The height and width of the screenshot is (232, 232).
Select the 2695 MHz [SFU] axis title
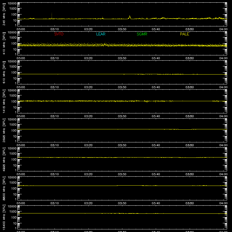[4, 130]
